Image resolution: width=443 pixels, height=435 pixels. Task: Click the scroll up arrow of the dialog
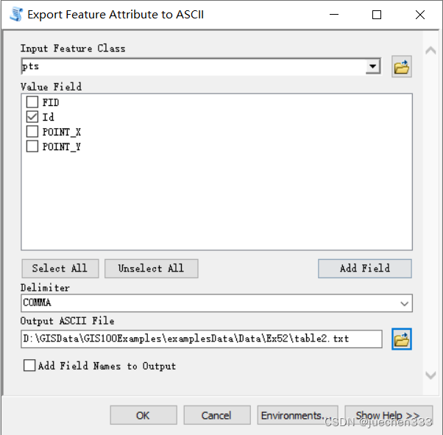point(431,51)
